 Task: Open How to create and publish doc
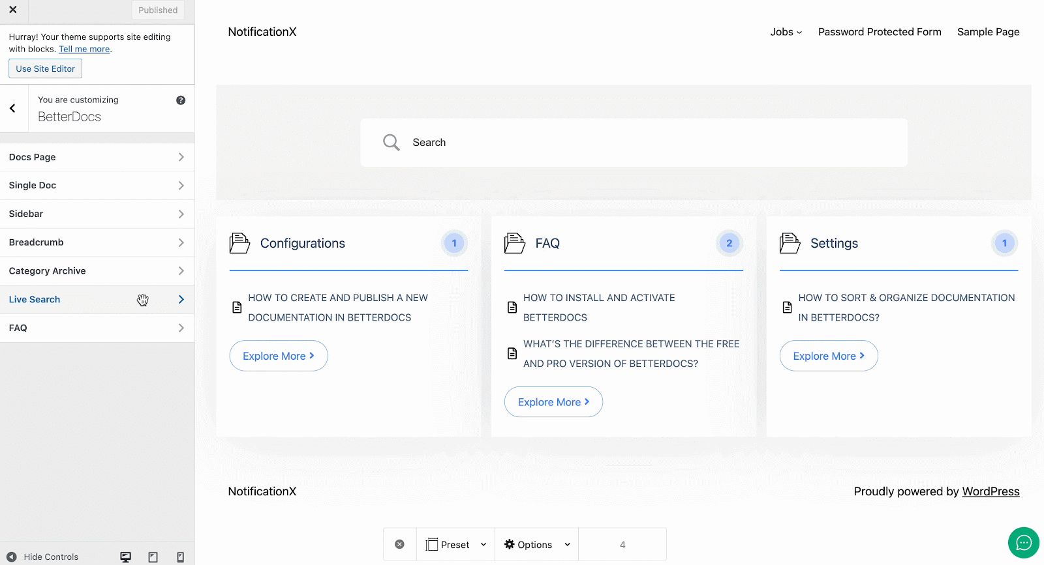338,308
